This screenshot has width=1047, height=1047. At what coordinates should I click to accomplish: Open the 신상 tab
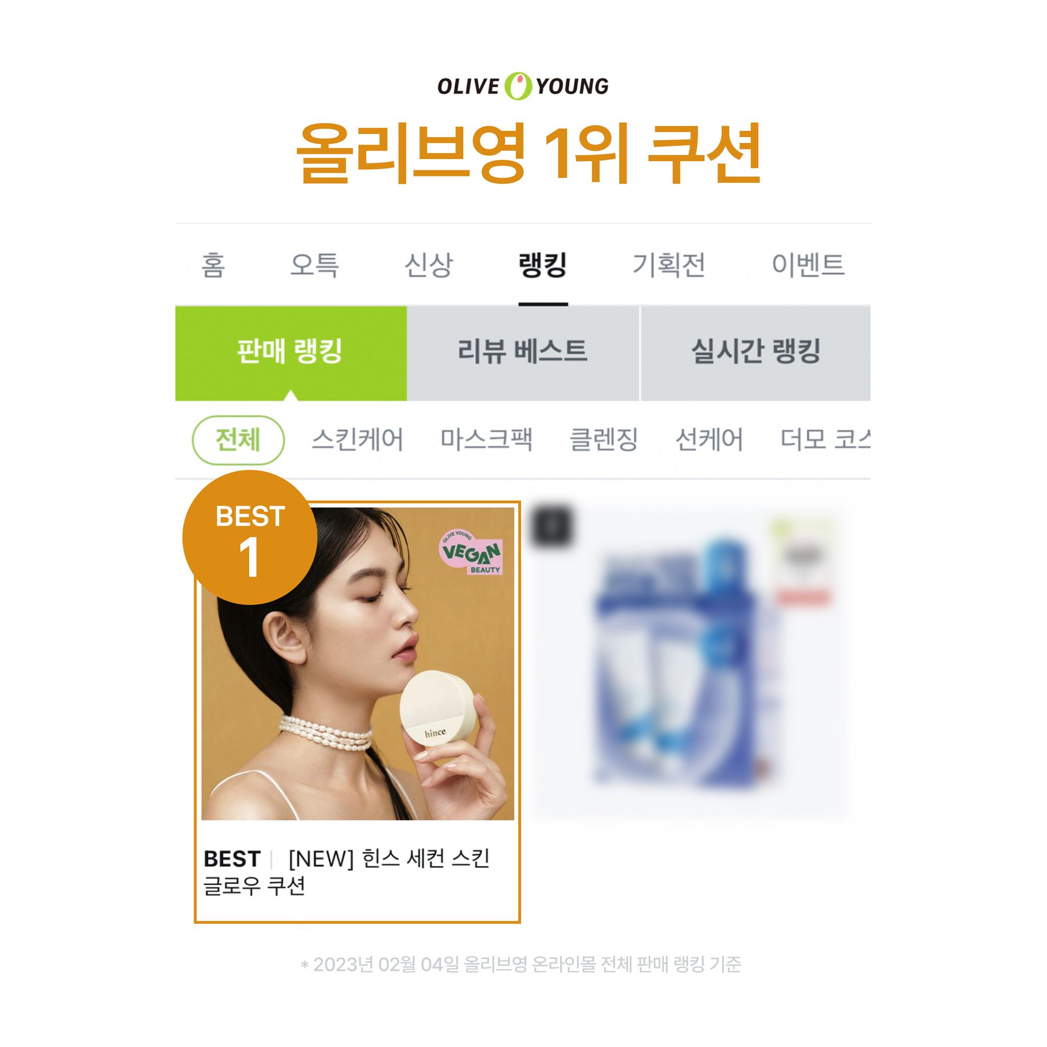coord(429,265)
